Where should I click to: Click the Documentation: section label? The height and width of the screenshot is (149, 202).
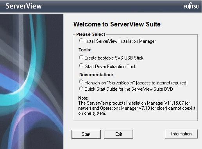[96, 75]
